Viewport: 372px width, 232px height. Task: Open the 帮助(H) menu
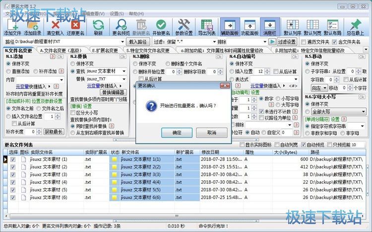pyautogui.click(x=136, y=14)
